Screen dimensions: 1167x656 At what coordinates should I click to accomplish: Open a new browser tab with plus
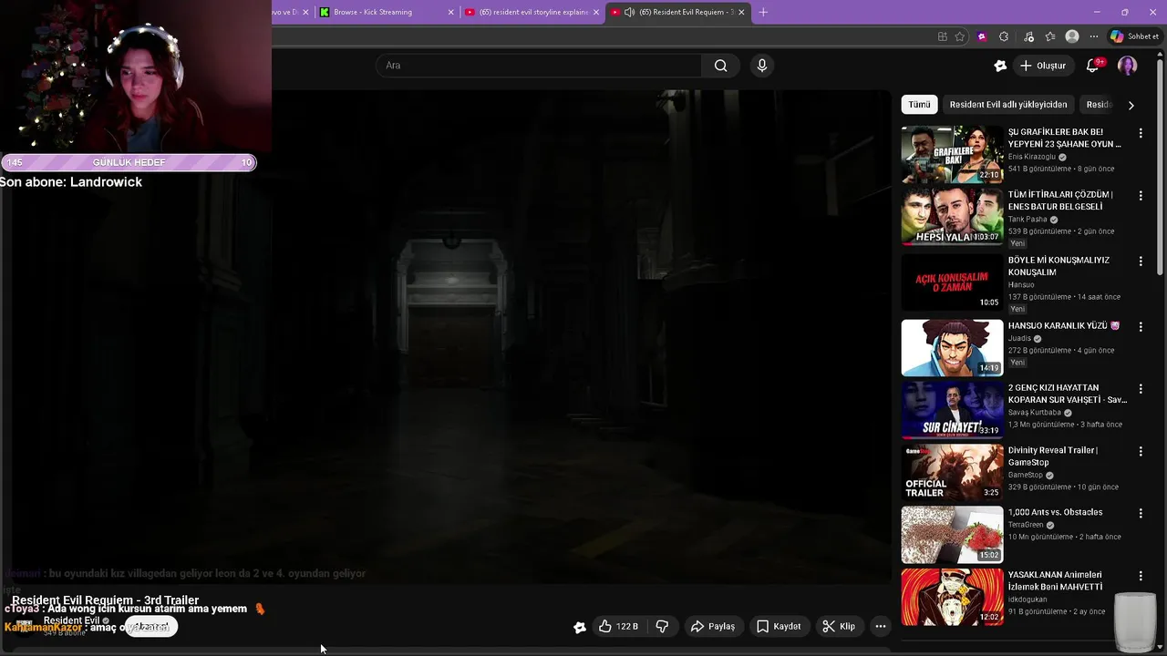tap(763, 12)
